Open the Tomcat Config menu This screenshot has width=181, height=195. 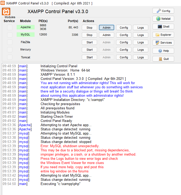coord(124,57)
